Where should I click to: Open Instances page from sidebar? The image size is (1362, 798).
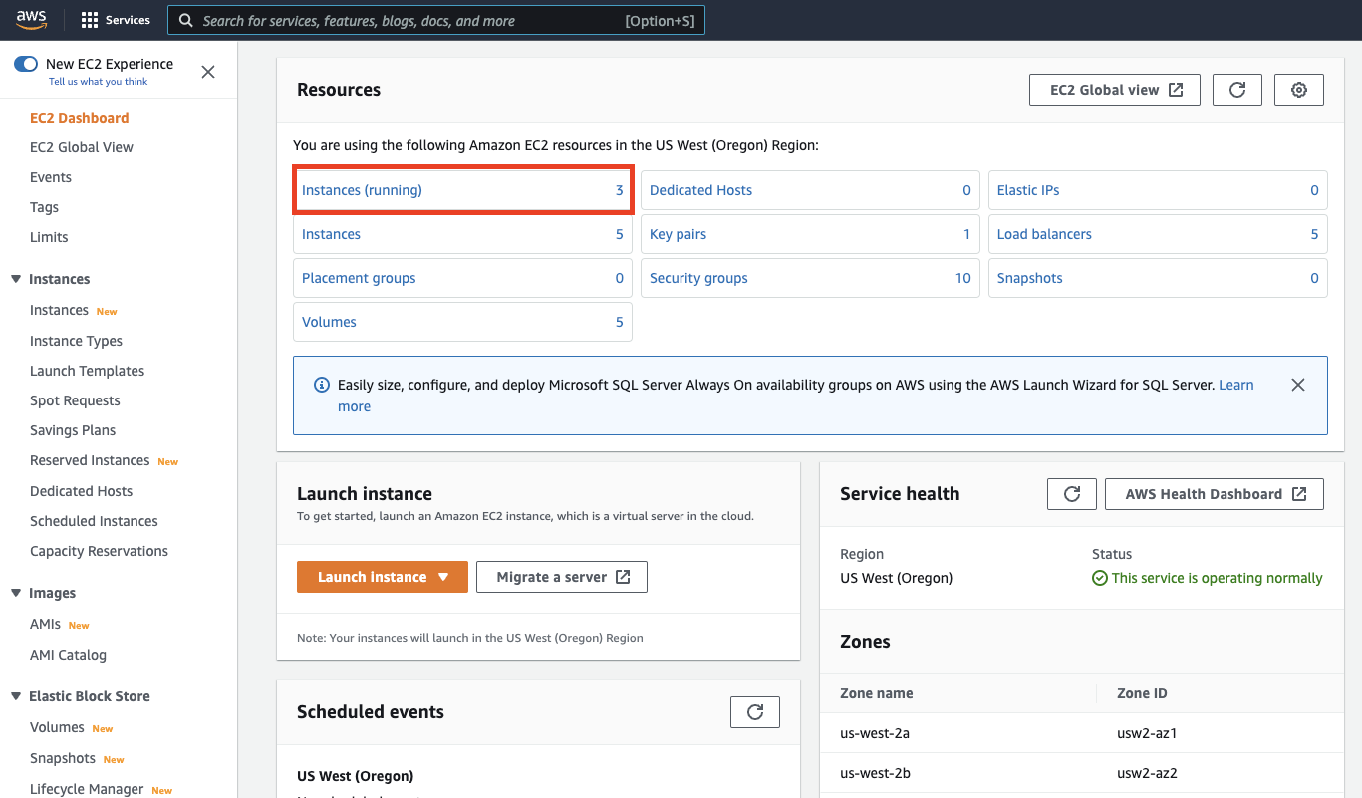(59, 310)
